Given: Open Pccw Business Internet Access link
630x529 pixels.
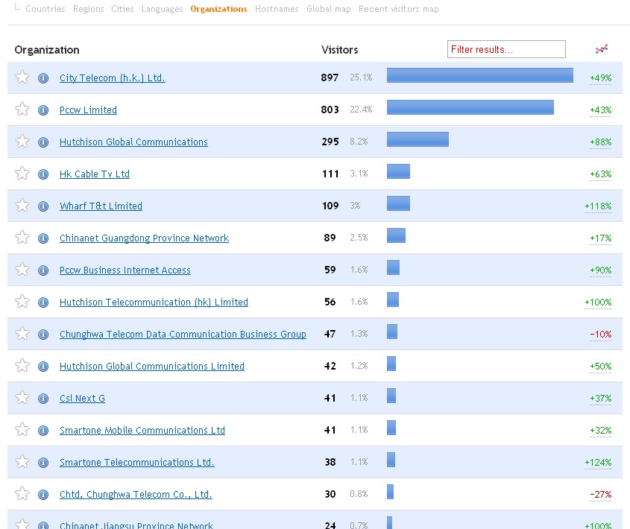Looking at the screenshot, I should 125,270.
